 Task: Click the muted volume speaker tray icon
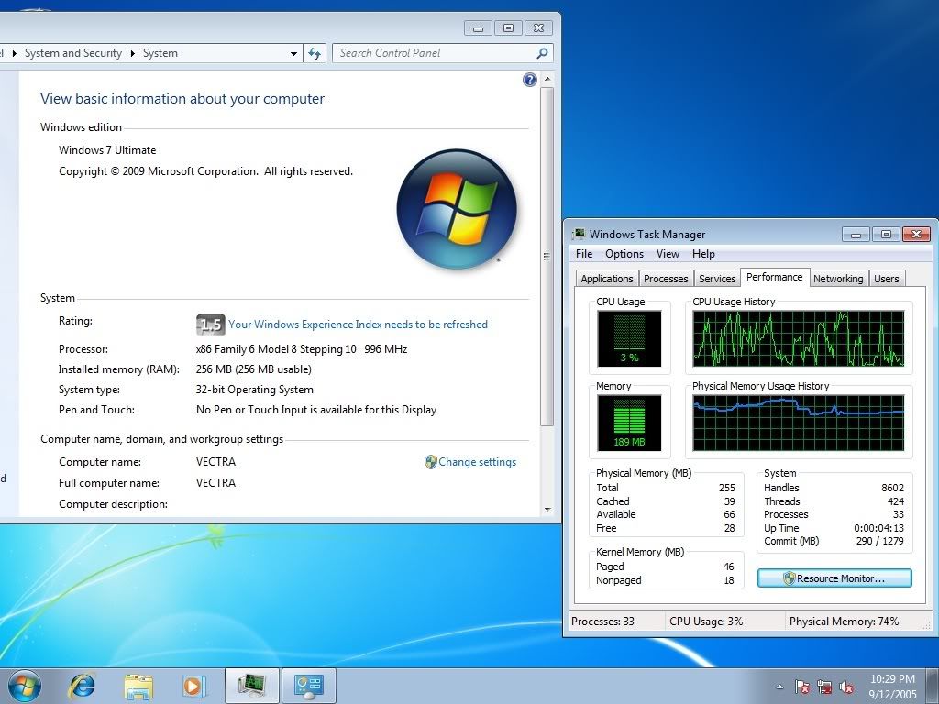coord(847,687)
